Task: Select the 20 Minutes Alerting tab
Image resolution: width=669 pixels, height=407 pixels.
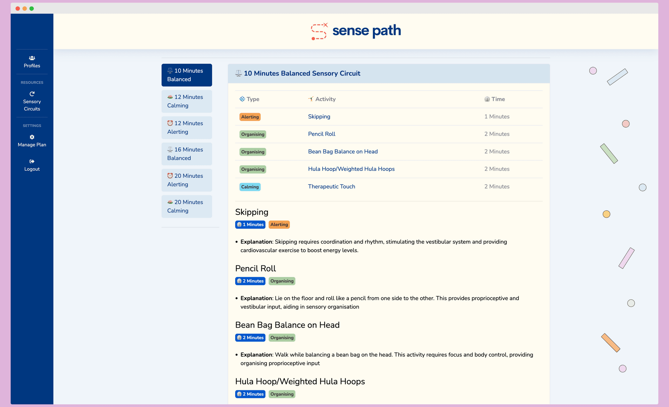Action: pyautogui.click(x=186, y=180)
